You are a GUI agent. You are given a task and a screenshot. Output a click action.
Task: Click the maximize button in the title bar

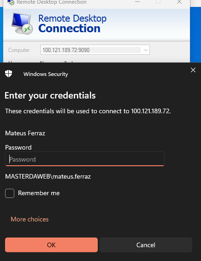tap(158, 2)
